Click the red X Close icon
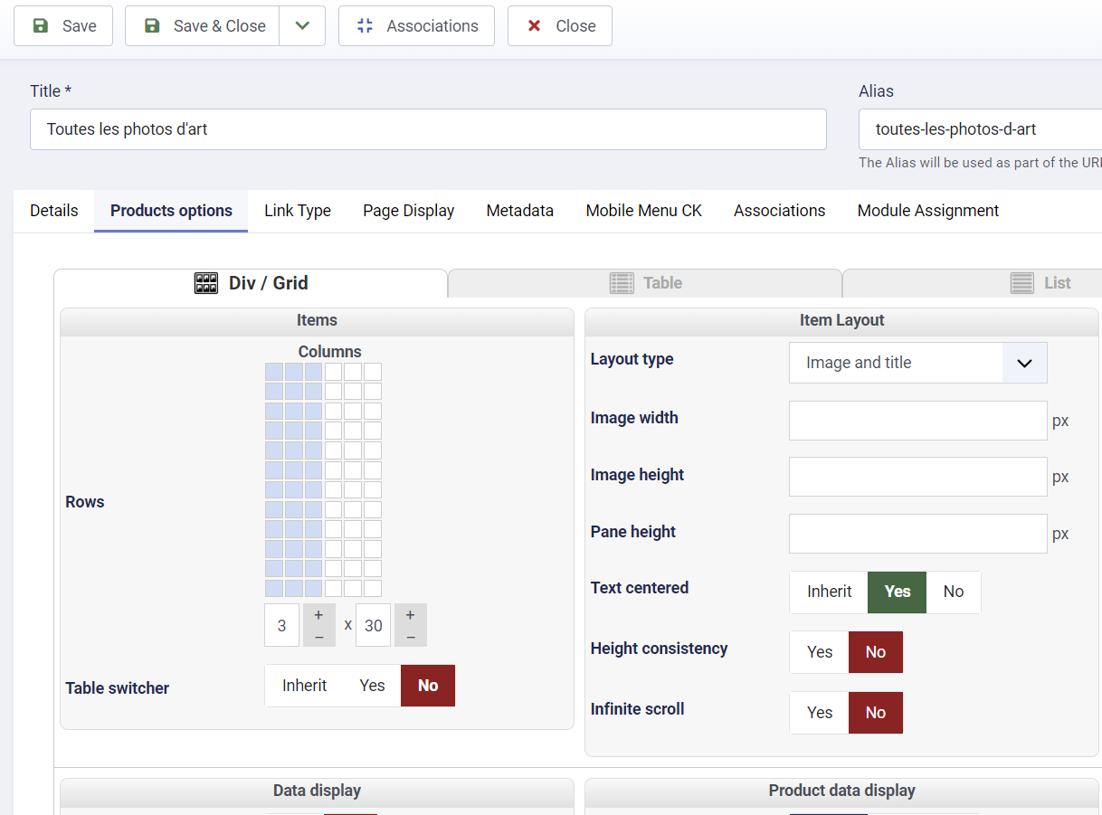1102x815 pixels. (534, 26)
